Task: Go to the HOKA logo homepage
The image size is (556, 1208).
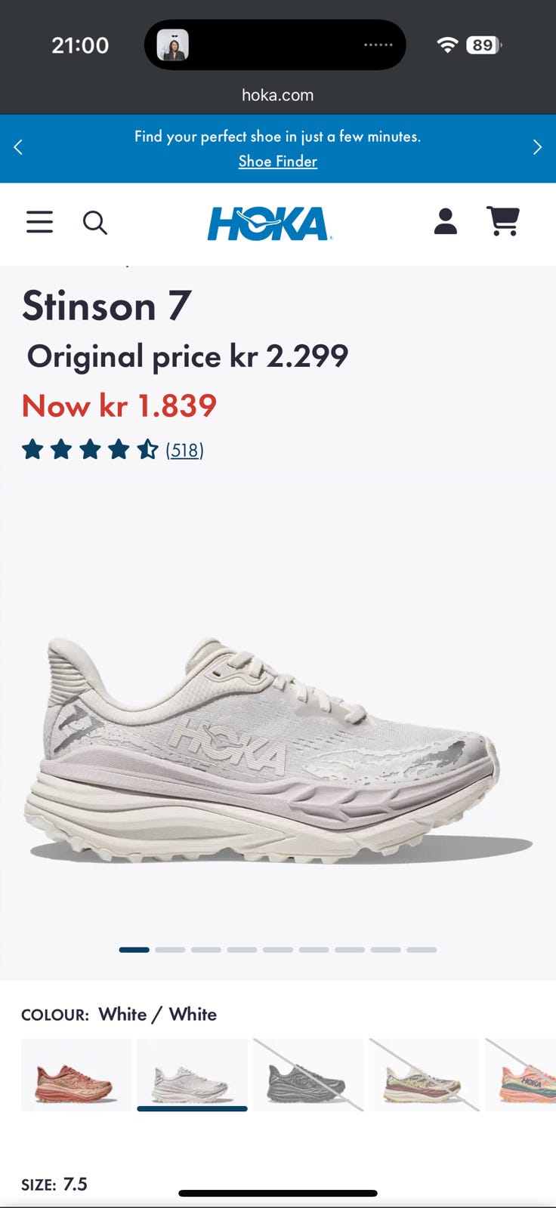Action: (x=270, y=223)
